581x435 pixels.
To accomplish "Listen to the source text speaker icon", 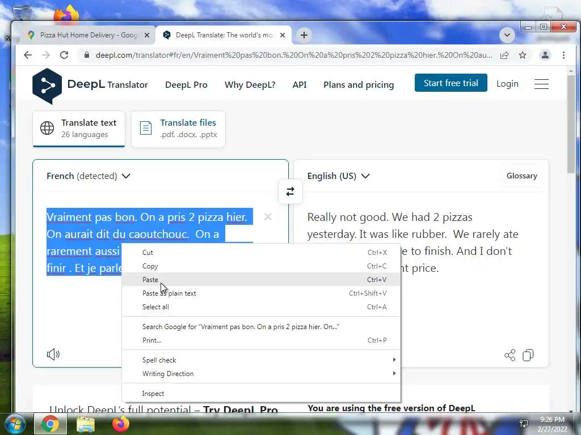I will point(53,355).
